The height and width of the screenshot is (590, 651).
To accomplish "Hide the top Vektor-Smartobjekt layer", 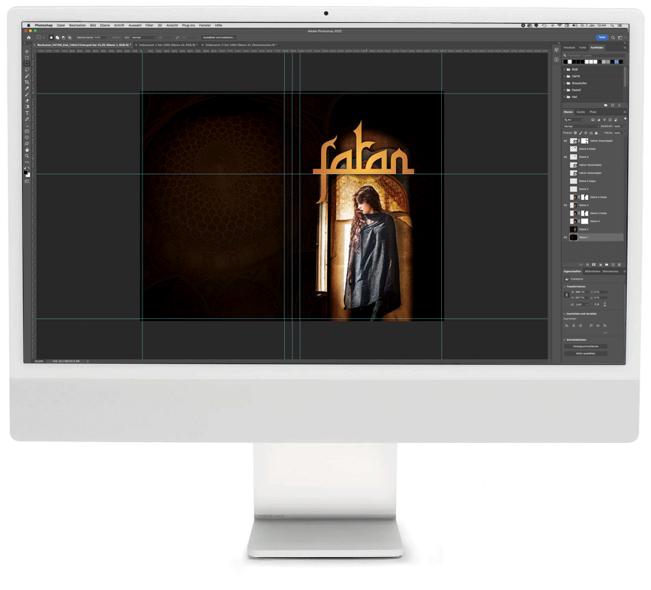I will [566, 141].
